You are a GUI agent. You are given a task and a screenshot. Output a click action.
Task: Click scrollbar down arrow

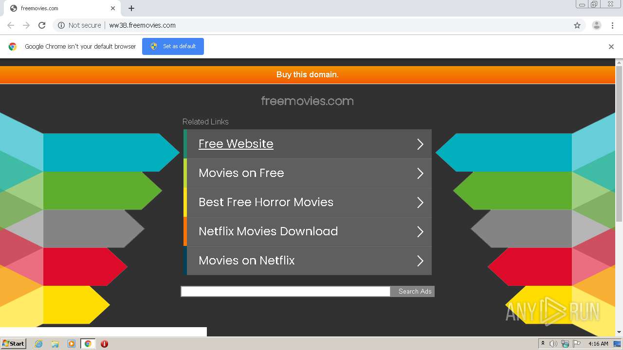[619, 332]
